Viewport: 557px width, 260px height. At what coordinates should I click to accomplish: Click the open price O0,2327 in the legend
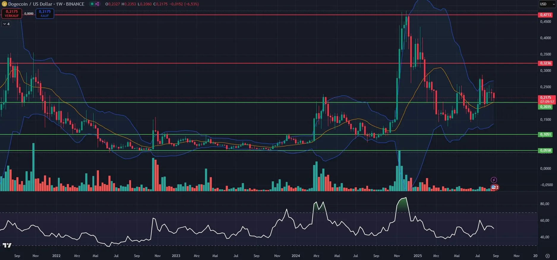point(113,4)
